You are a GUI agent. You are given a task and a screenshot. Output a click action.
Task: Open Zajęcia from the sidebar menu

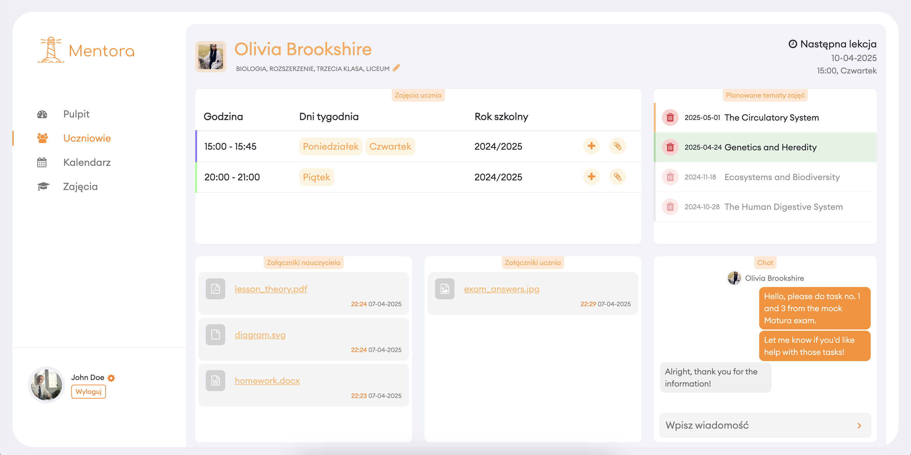80,187
